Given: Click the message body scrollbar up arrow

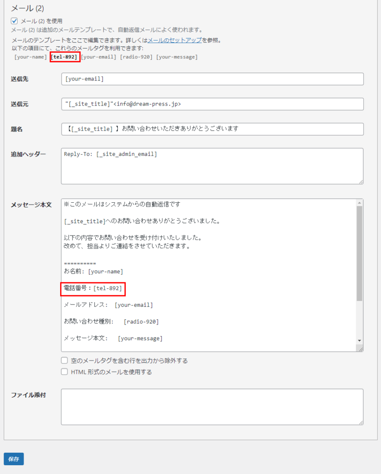Looking at the screenshot, I should [x=359, y=203].
